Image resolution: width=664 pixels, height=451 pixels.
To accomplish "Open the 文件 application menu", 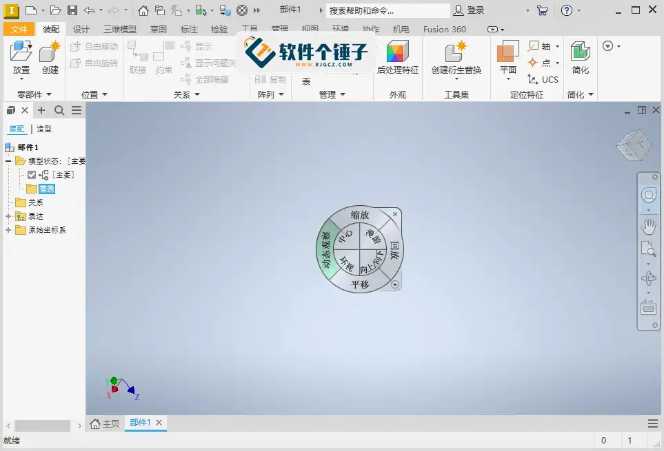I will tap(19, 29).
